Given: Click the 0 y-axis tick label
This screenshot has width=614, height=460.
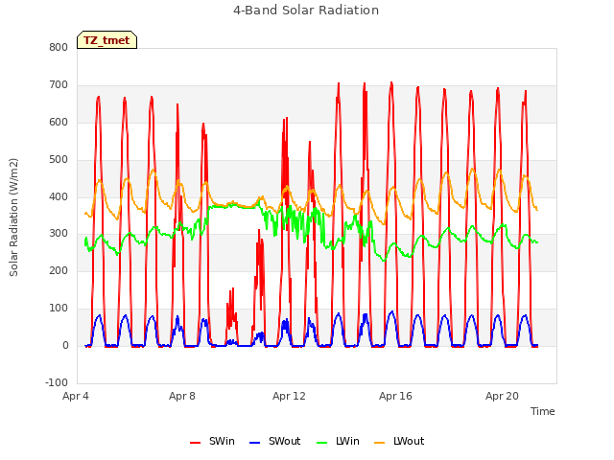Looking at the screenshot, I should [x=65, y=345].
